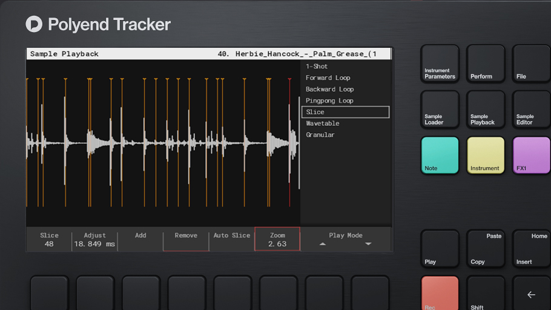Click the screen button under Add
The image size is (551, 310).
pos(141,293)
